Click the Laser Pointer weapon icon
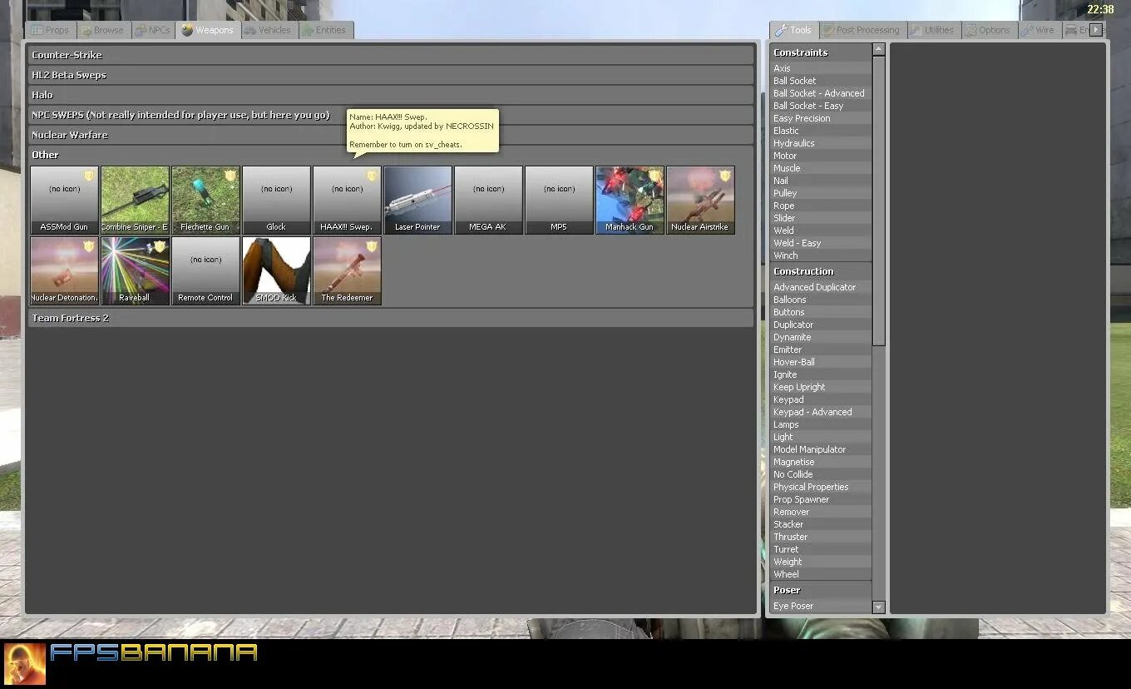Screen dimensions: 1131x689 pyautogui.click(x=417, y=200)
